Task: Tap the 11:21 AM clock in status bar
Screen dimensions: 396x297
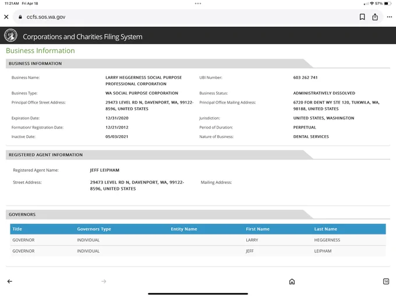Action: (12, 3)
